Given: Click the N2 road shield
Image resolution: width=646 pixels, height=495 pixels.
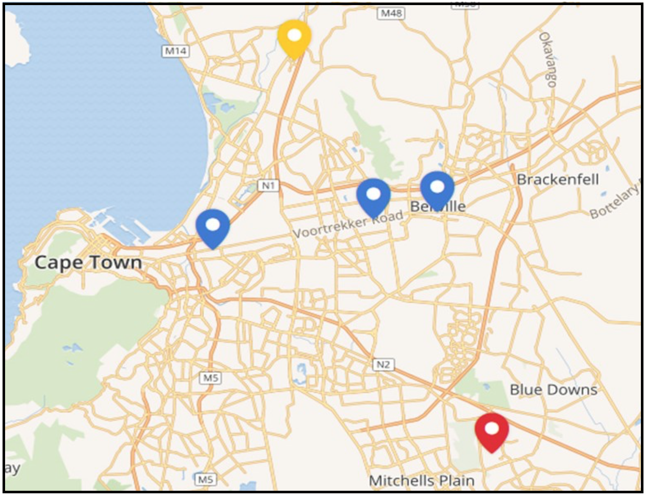Looking at the screenshot, I should [383, 364].
